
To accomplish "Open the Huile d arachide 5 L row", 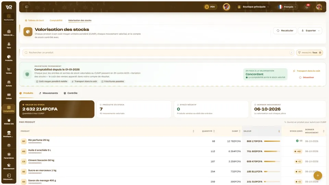I will pos(172,151).
